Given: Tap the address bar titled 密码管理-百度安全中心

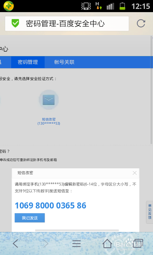Looking at the screenshot, I should pos(67,24).
